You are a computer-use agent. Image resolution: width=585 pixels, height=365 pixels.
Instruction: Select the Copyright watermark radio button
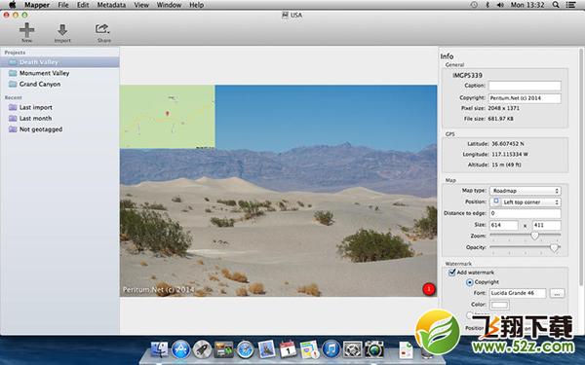[469, 282]
